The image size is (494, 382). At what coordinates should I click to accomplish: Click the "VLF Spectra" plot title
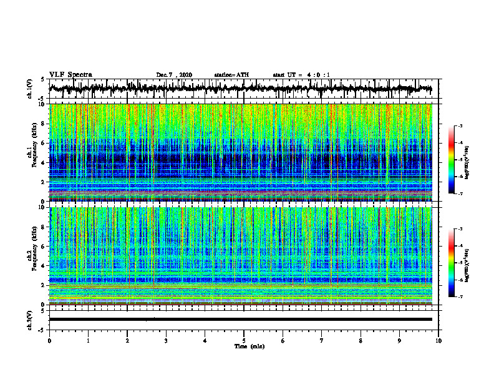pos(70,75)
